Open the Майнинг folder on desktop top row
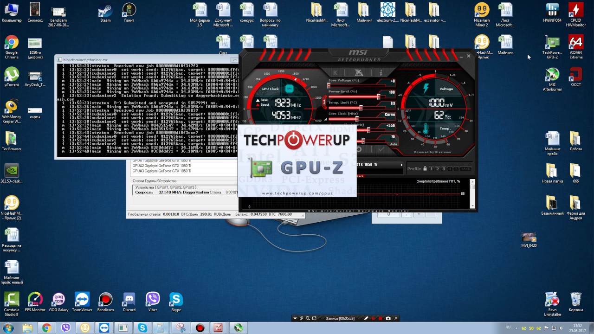Image resolution: width=594 pixels, height=334 pixels. pyautogui.click(x=364, y=13)
